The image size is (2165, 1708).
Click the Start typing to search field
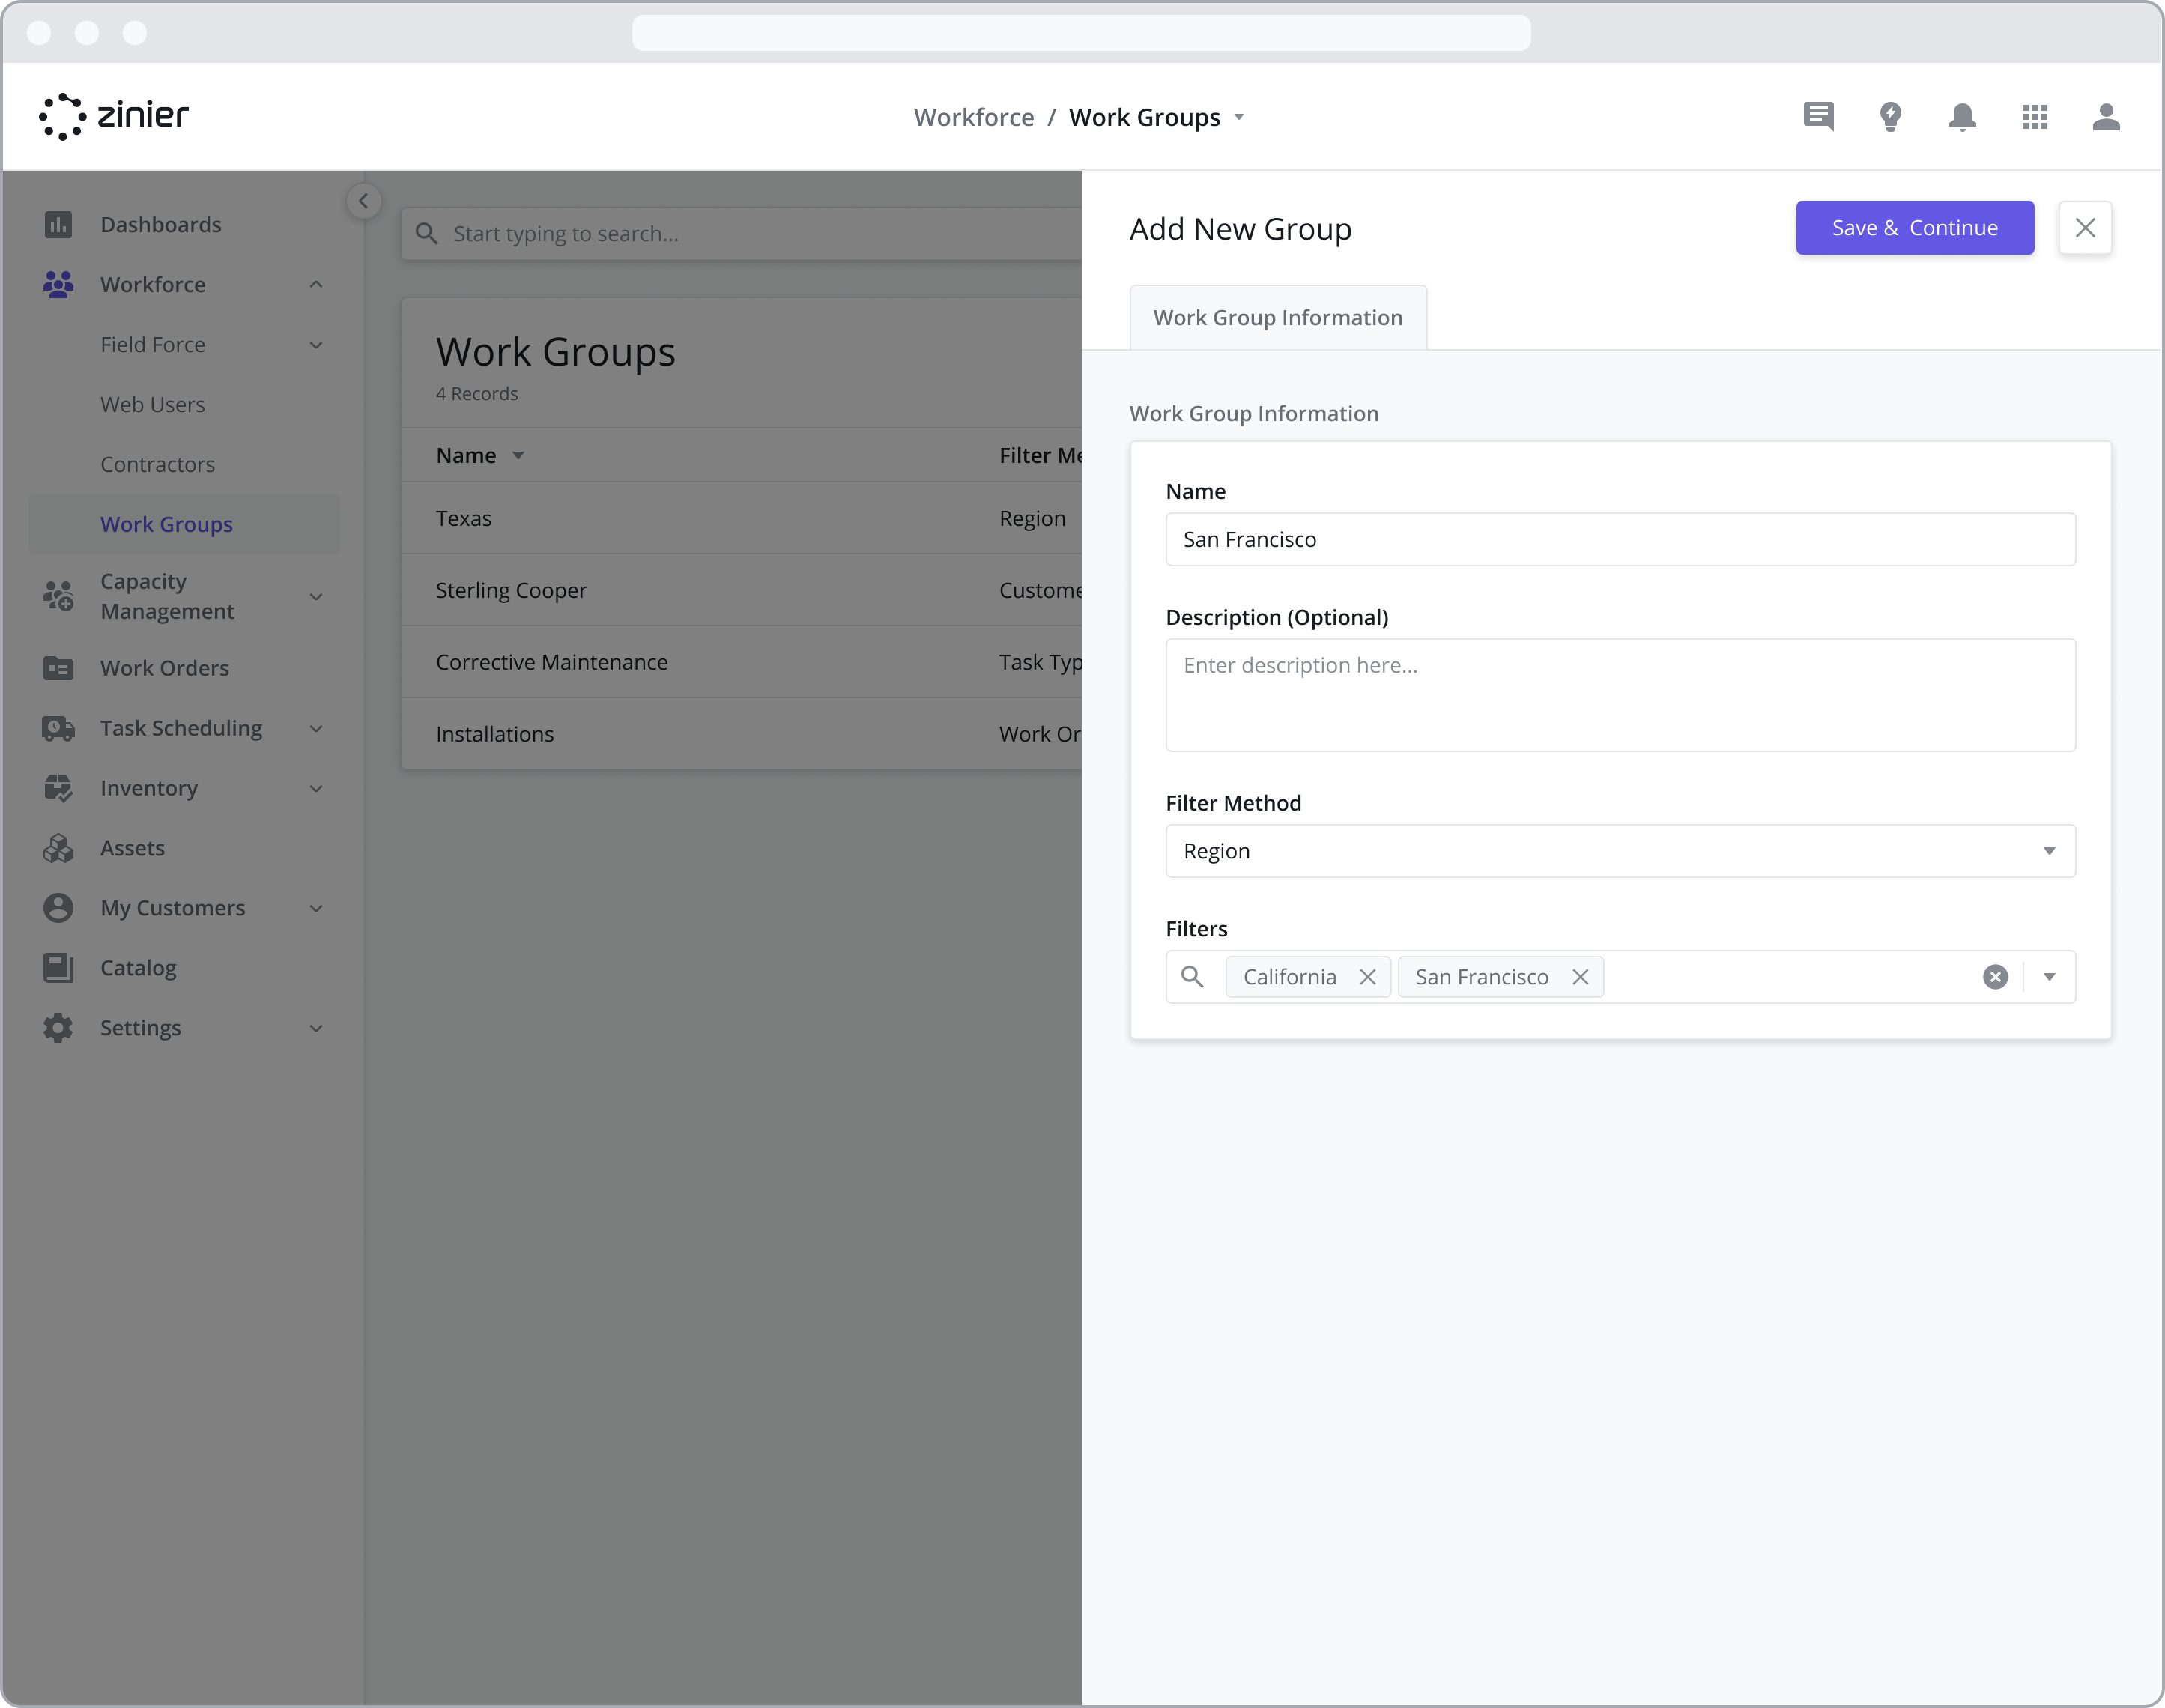[x=740, y=234]
